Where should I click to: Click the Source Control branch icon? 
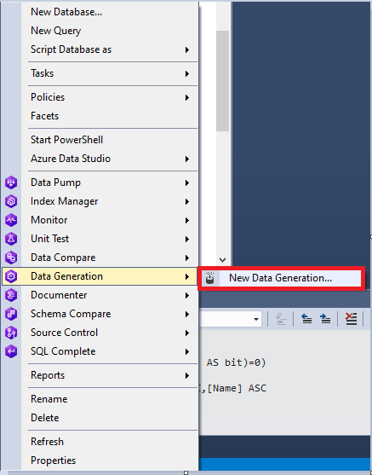tap(11, 333)
